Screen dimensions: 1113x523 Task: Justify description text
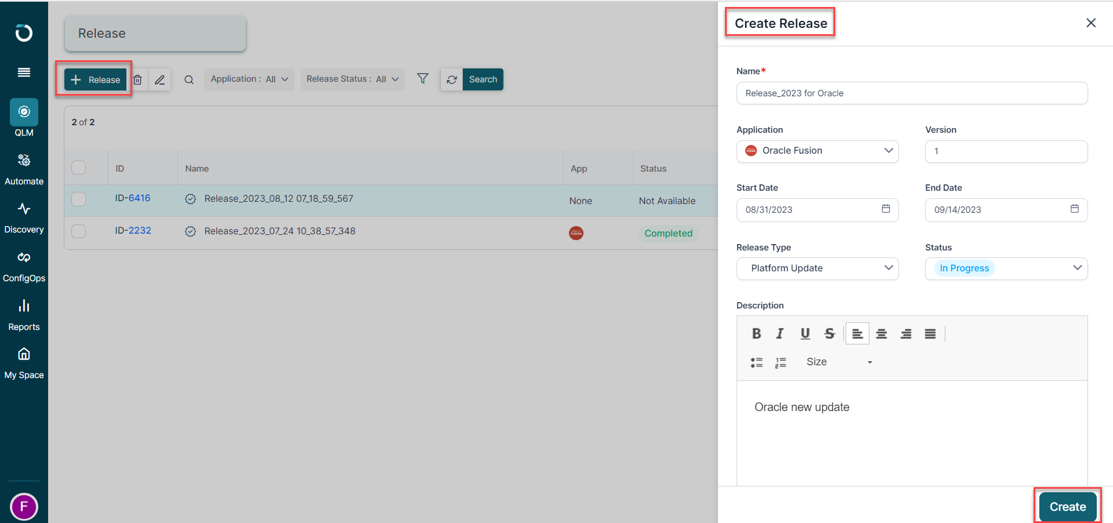pos(930,333)
